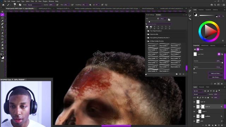Screen dimensions: 226x127
Task: Delete mask trash icon in Properties
Action: (222, 84)
